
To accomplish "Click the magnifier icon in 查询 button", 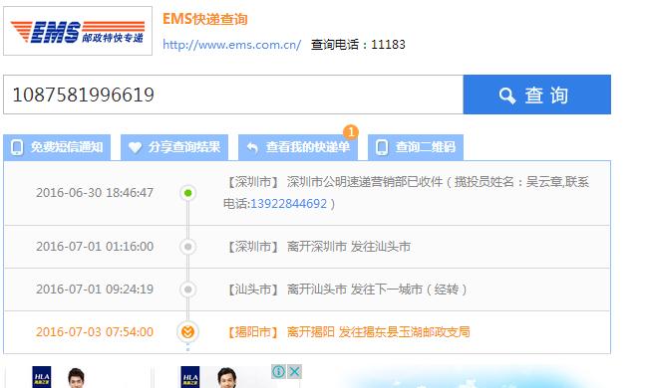I will point(506,96).
